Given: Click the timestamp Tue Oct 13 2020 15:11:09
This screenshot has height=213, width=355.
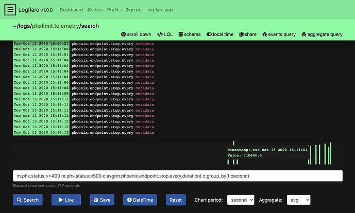Looking at the screenshot, I should tap(41, 94).
